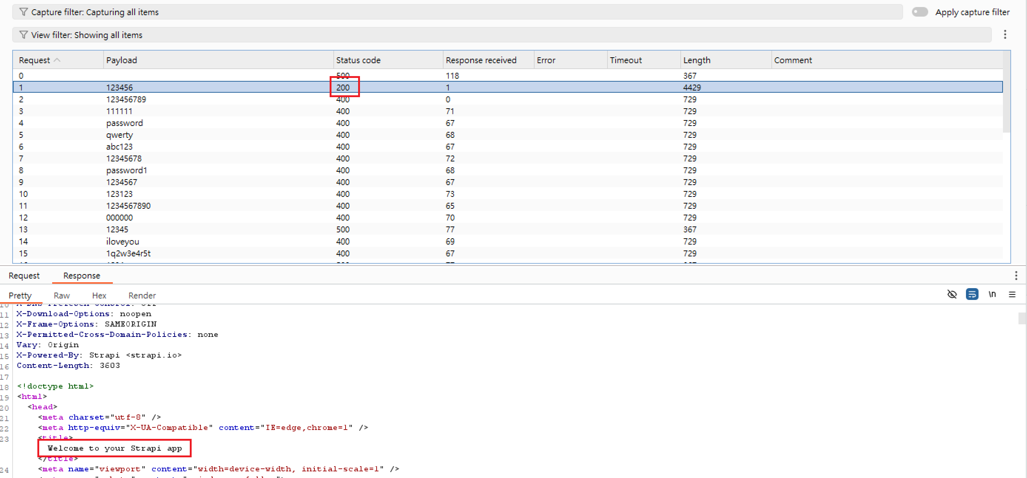Select the row with payload 12345678
The width and height of the screenshot is (1027, 478).
(x=508, y=158)
